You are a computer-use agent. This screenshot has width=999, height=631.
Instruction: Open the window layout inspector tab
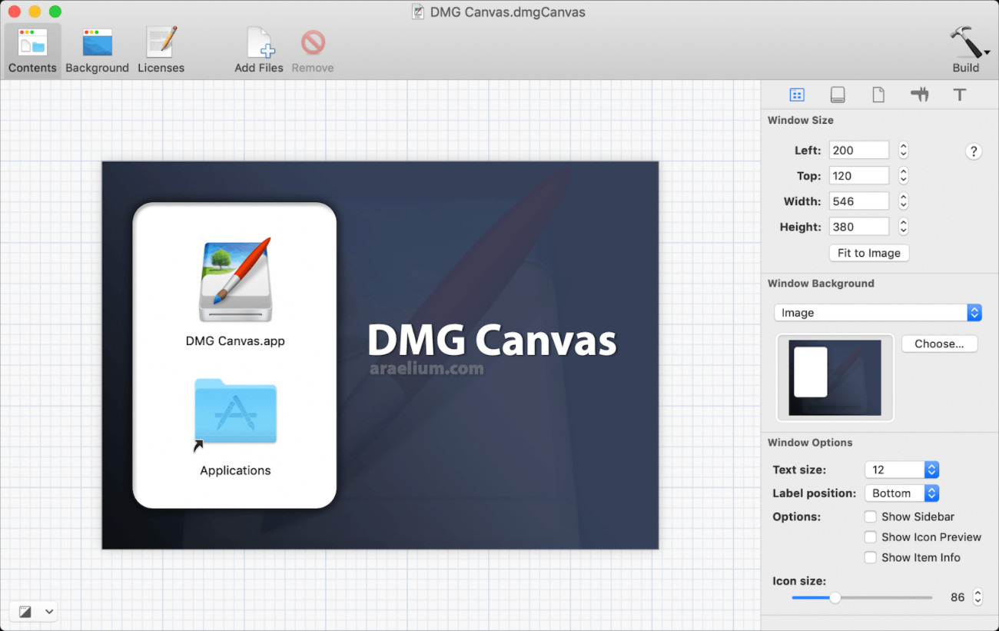[x=797, y=95]
